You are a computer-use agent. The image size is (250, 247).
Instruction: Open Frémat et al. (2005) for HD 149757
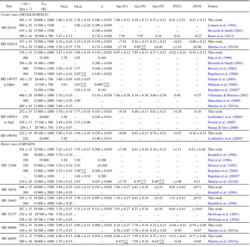tap(222, 79)
